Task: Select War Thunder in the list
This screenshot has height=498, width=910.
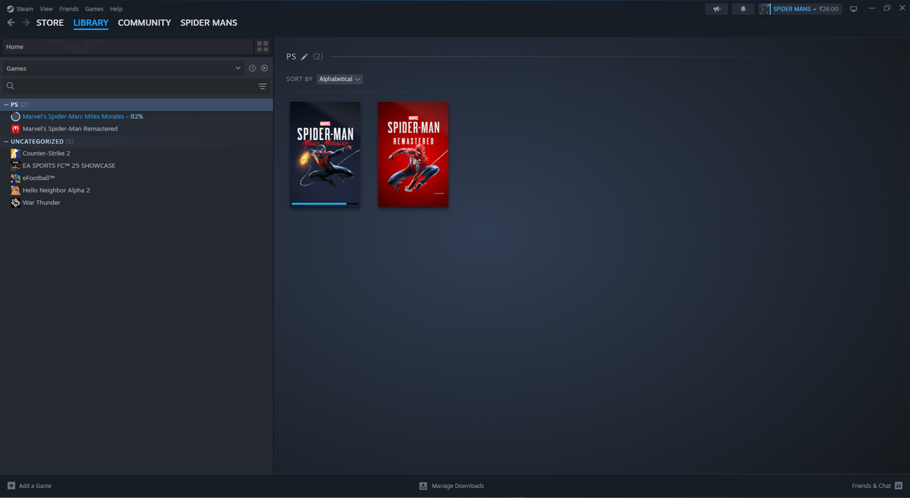Action: pos(41,202)
